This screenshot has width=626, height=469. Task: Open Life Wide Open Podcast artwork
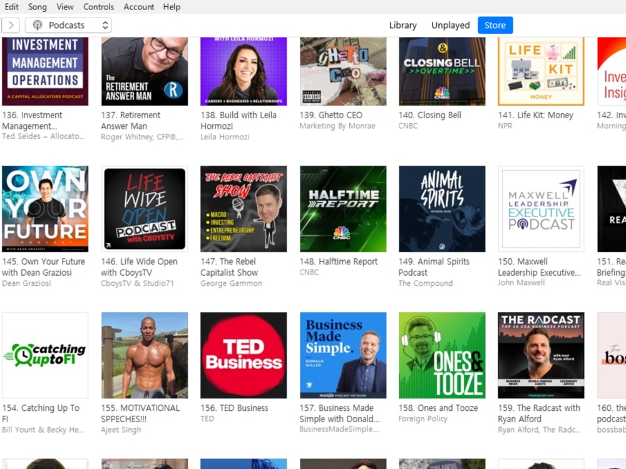click(x=145, y=209)
